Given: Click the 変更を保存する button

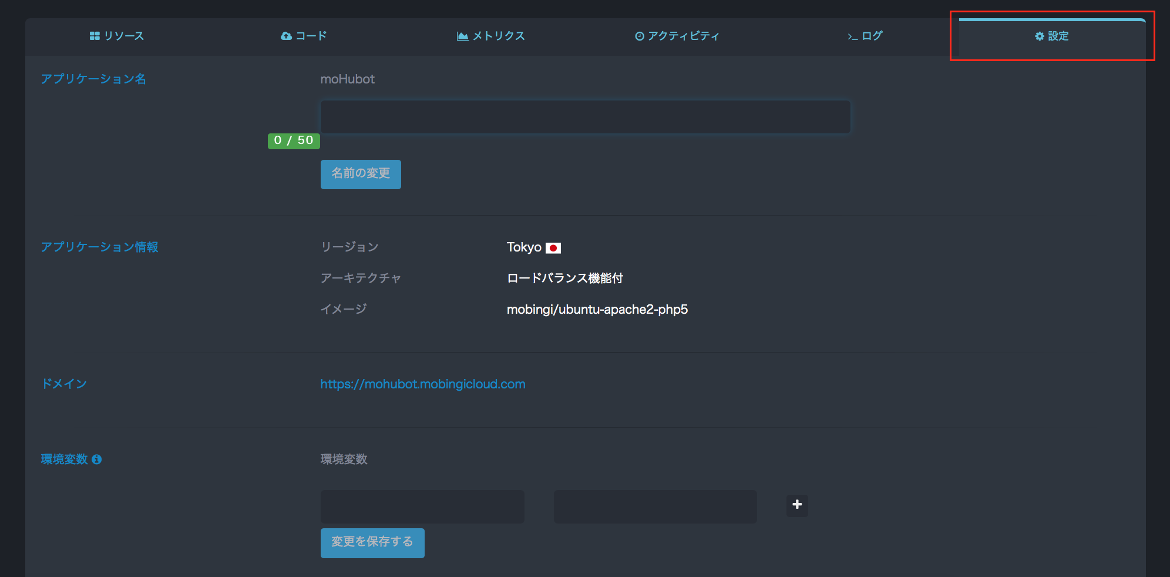Looking at the screenshot, I should tap(372, 542).
